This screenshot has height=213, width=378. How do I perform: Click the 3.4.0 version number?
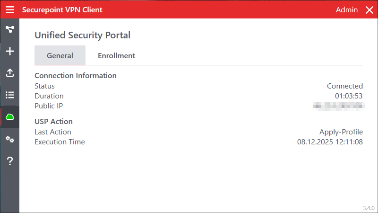369,208
